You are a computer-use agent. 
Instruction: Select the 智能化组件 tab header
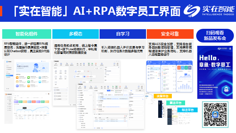pyautogui.click(x=27, y=34)
